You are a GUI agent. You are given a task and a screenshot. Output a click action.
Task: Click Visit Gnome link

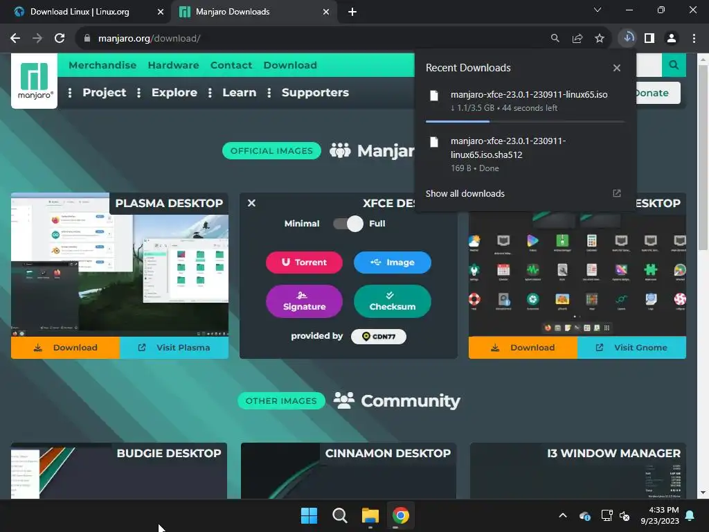click(631, 348)
